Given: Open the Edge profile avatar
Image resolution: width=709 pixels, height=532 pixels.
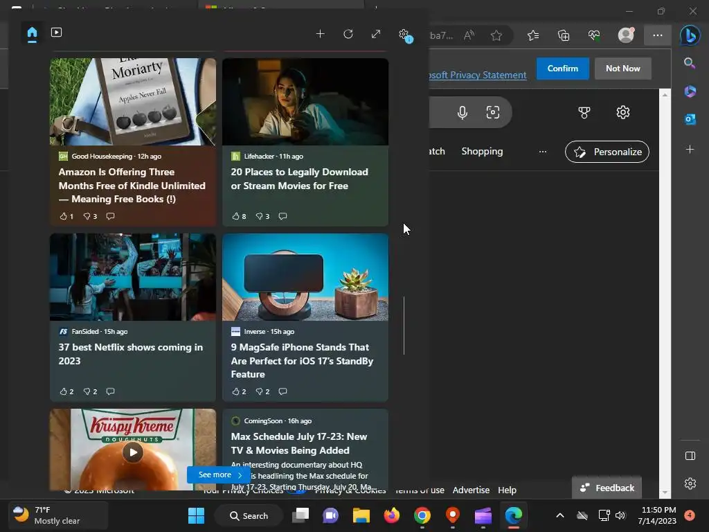Looking at the screenshot, I should point(626,35).
